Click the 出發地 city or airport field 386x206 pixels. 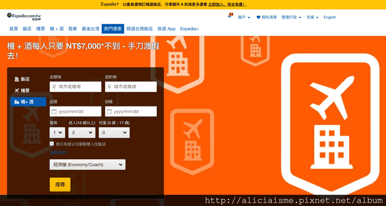[x=75, y=87]
